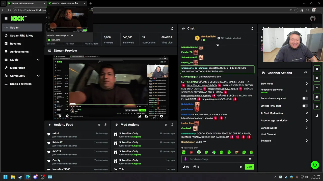Toggle Subscribers-only chat switch
The width and height of the screenshot is (323, 181).
point(305,99)
